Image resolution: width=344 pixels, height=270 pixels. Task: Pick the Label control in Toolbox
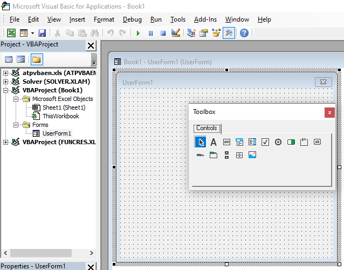pos(214,142)
